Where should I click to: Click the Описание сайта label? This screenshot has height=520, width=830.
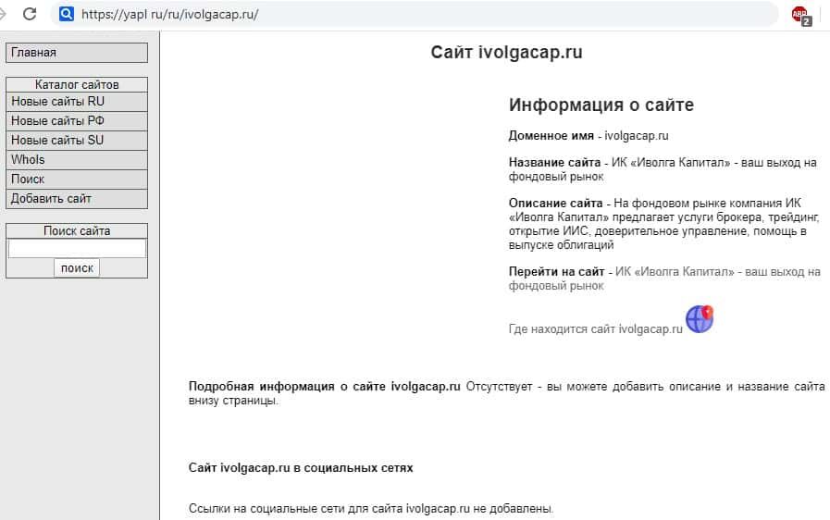point(555,204)
